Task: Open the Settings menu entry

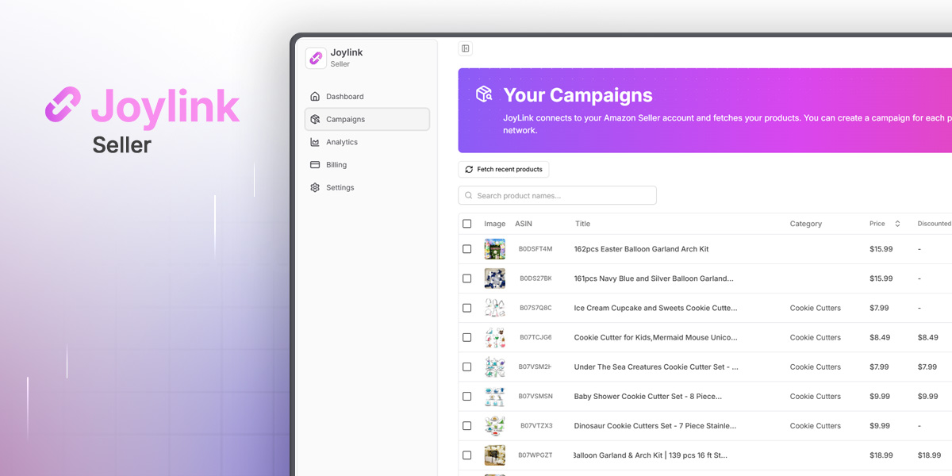Action: [340, 187]
